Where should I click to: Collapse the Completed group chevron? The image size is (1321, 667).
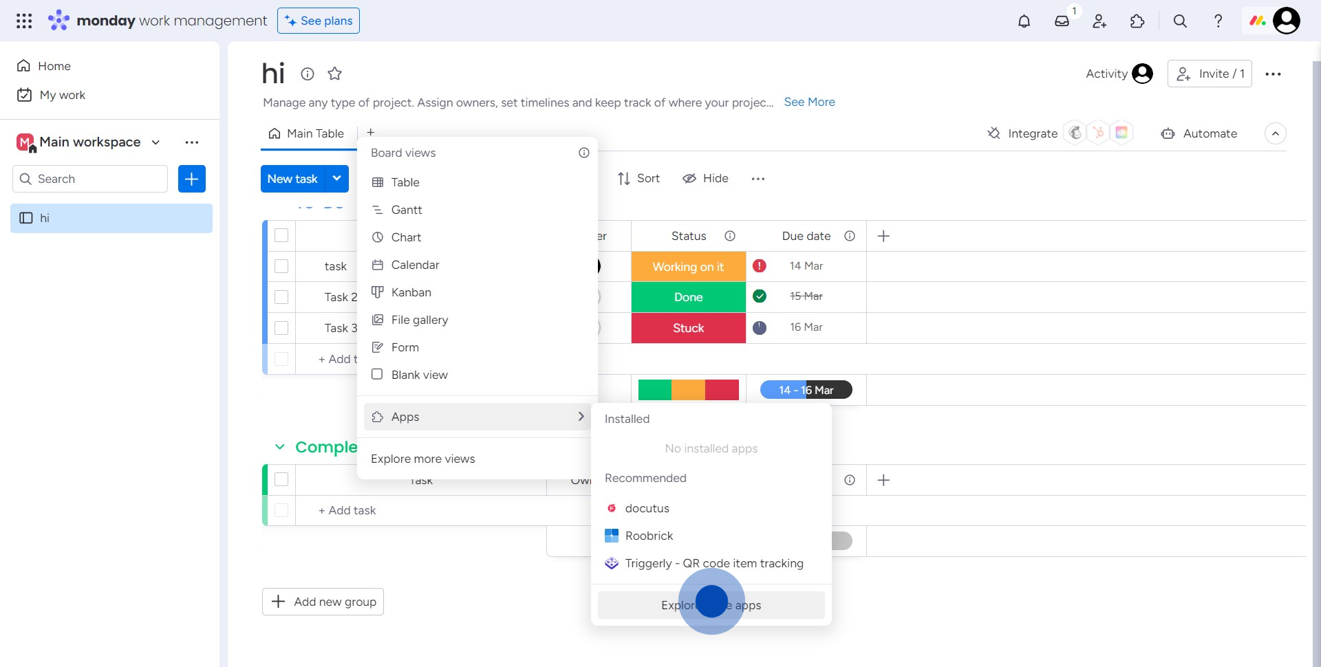[x=279, y=447]
